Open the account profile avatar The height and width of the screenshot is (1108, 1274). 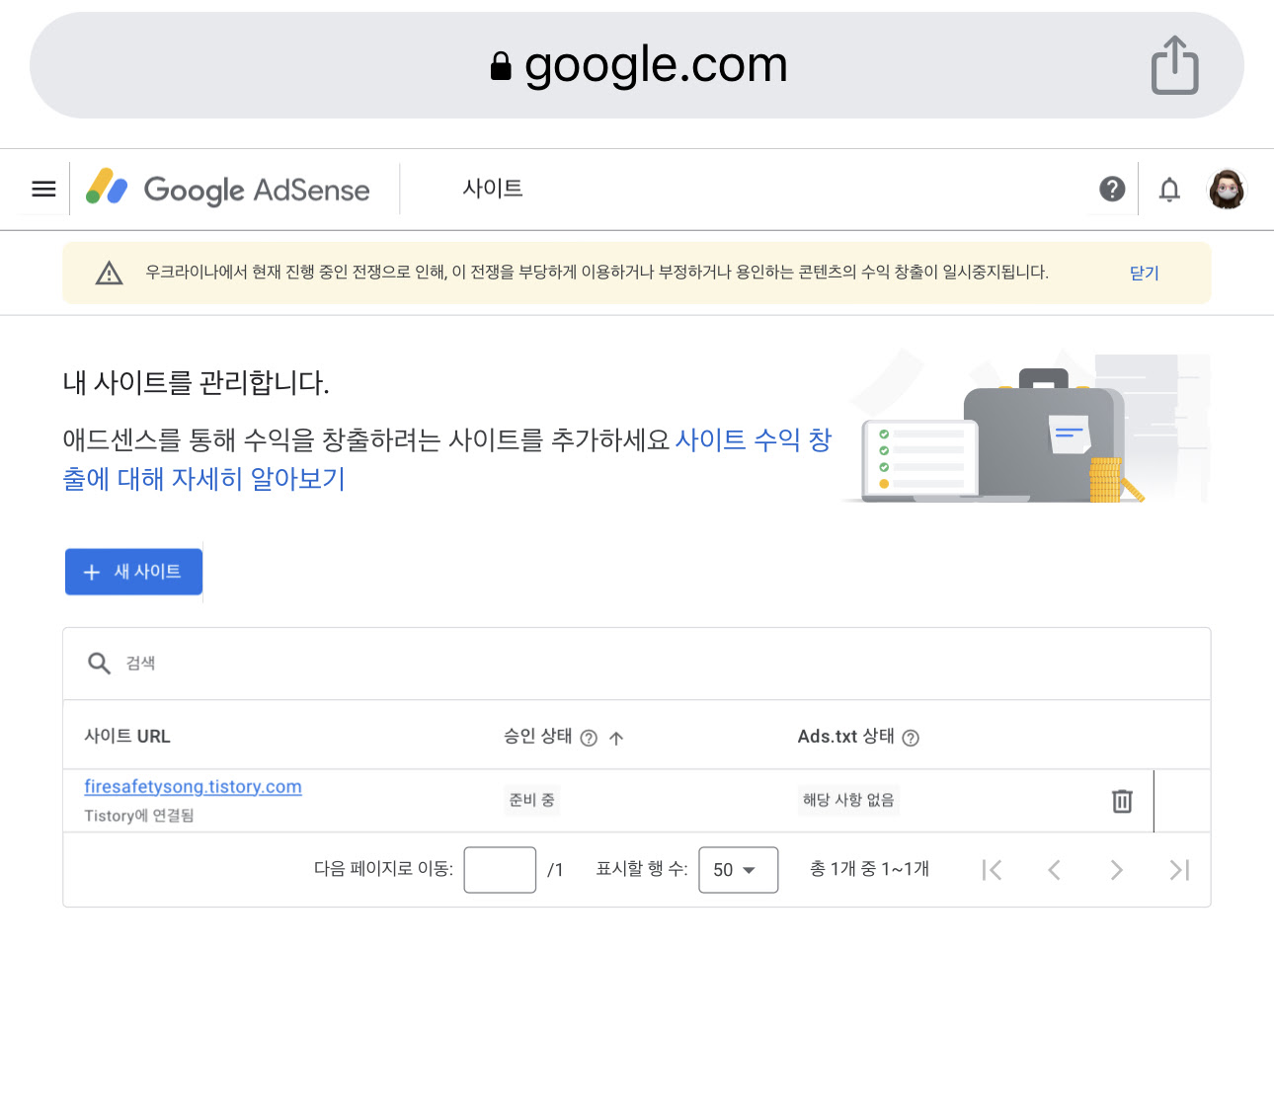tap(1227, 189)
